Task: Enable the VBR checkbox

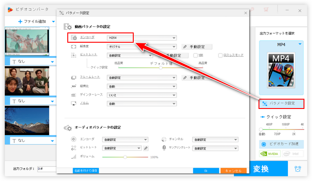Action: 195,56
